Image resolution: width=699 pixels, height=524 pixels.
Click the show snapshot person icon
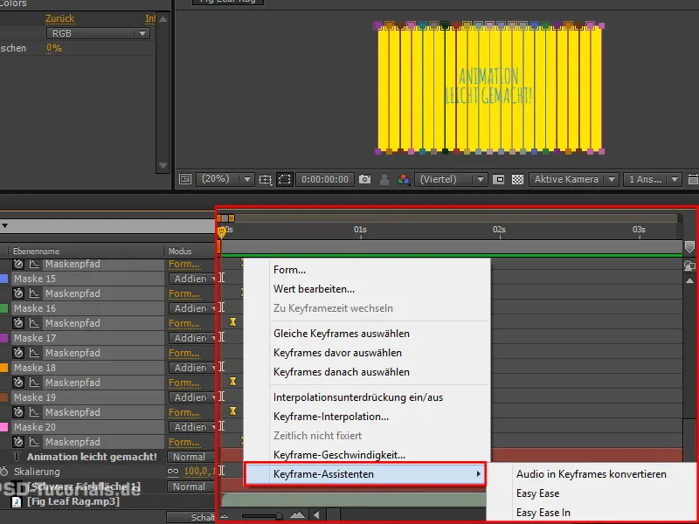[384, 180]
